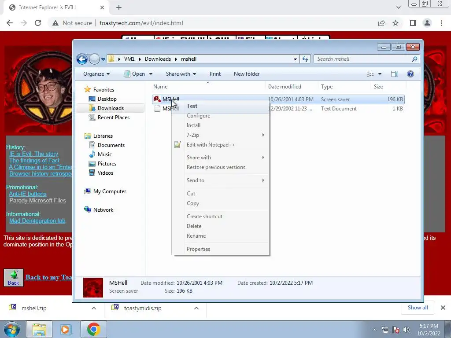
Task: Open the Music library
Action: click(x=100, y=154)
